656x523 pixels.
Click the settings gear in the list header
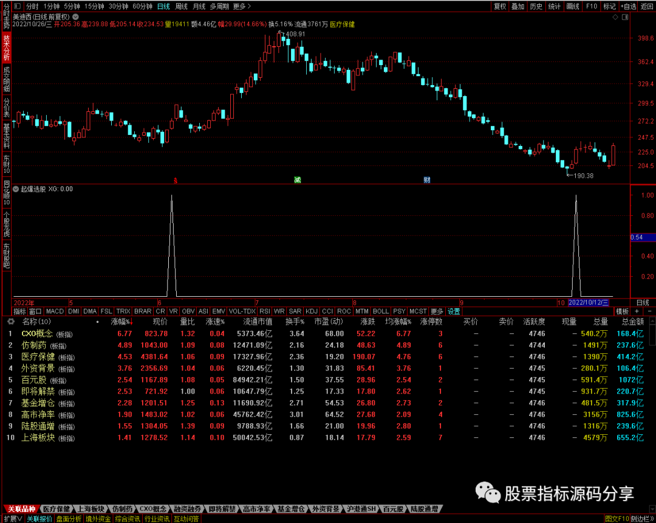click(x=10, y=322)
